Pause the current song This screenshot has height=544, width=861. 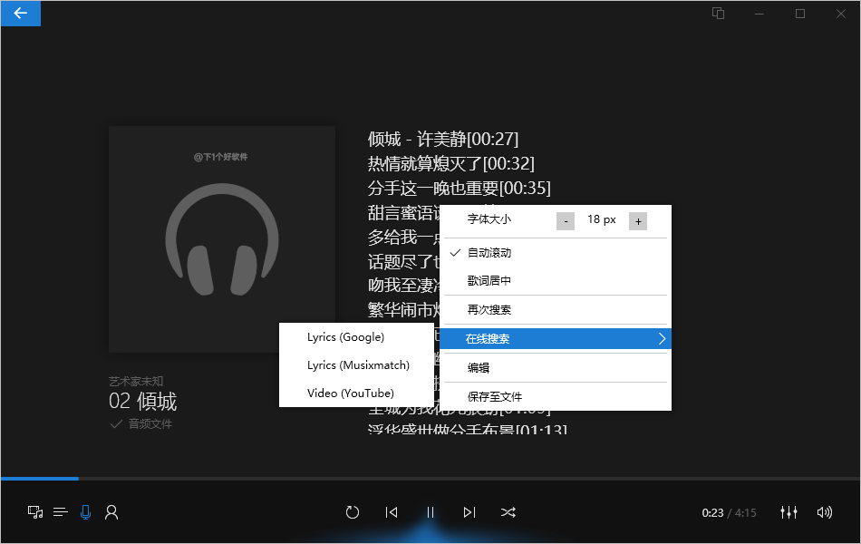(430, 512)
